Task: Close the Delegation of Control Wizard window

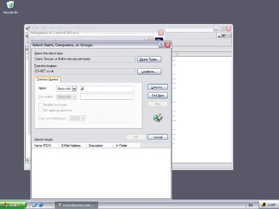Action: tap(161, 33)
